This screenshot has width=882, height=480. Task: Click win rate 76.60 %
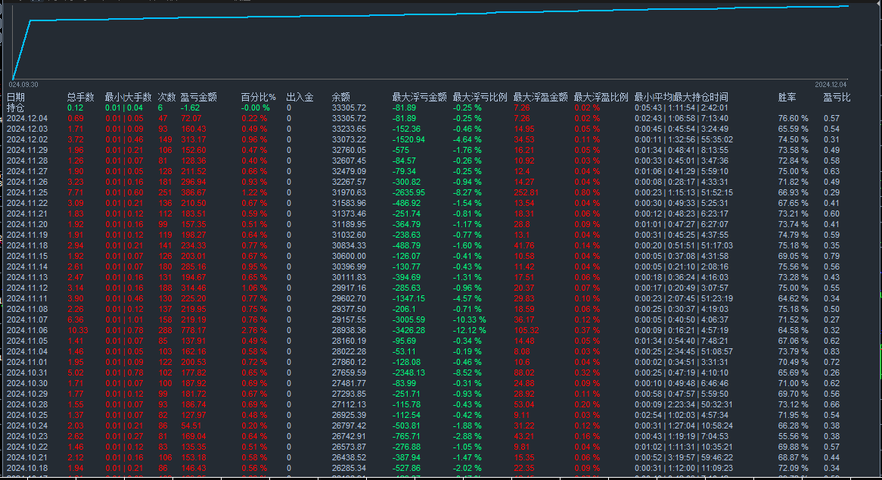[793, 118]
